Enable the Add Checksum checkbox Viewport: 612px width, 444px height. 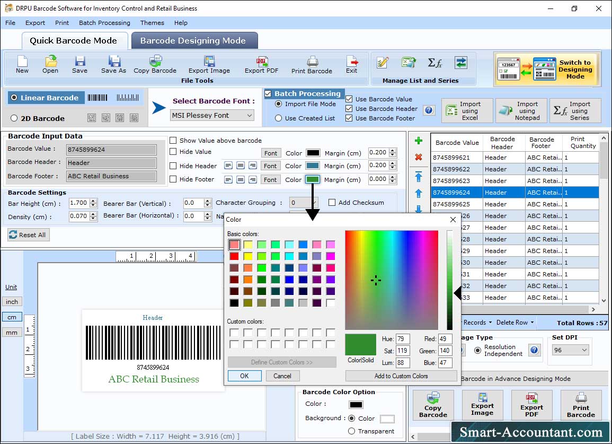(x=332, y=203)
